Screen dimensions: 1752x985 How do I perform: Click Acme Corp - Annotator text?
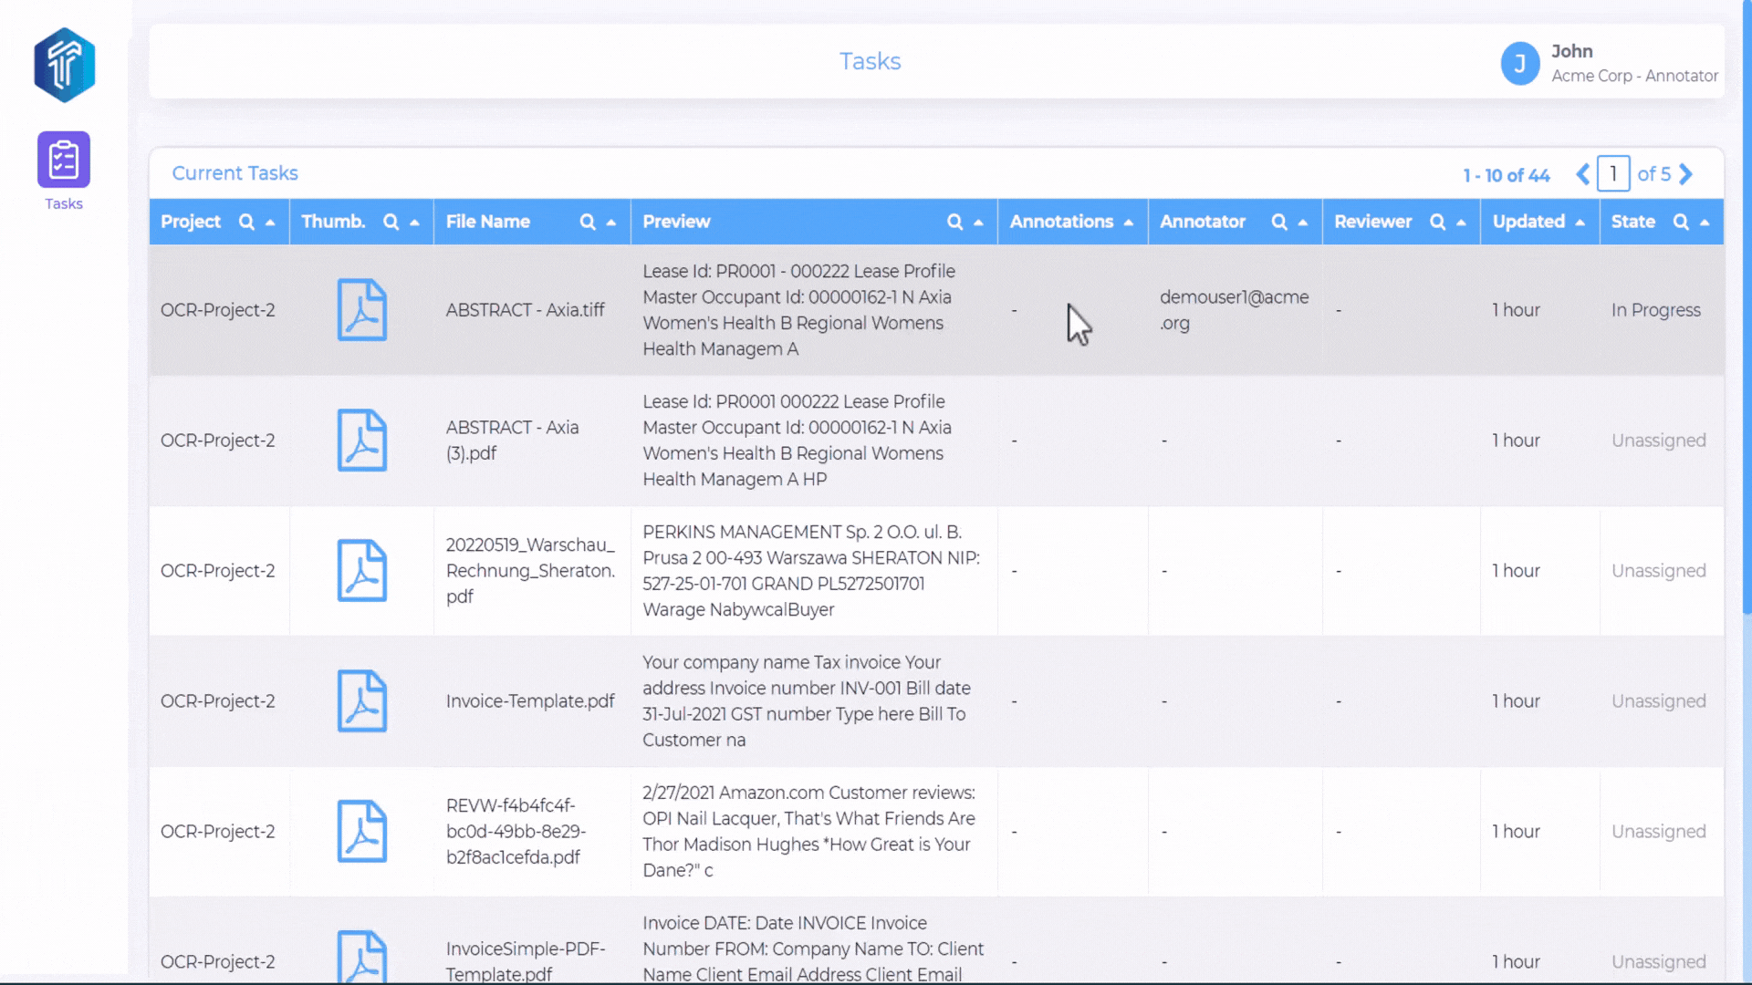[x=1634, y=76]
